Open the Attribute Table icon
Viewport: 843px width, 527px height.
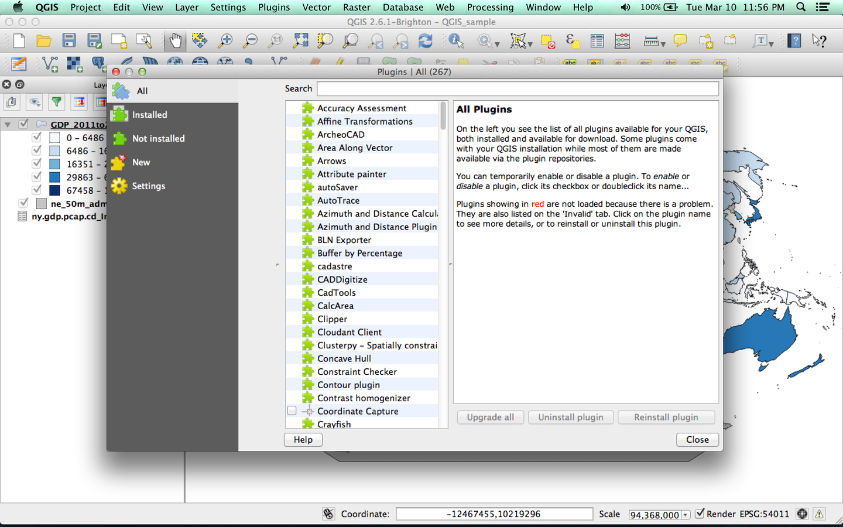click(597, 41)
